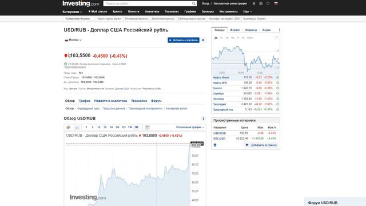The width and height of the screenshot is (366, 206).
Task: Open Конвертер валют sub-link
Action: (177, 109)
